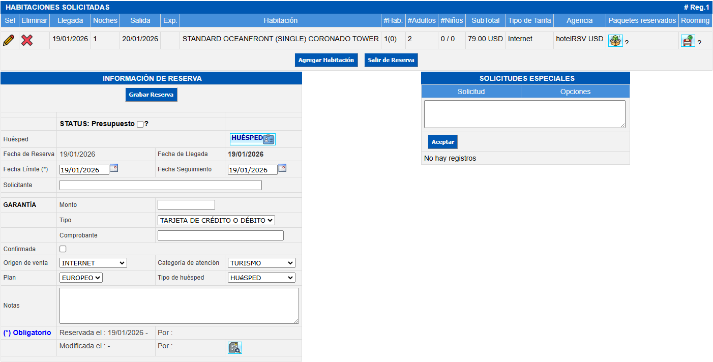The width and height of the screenshot is (713, 362).
Task: Delete room with red X icon
Action: click(x=27, y=40)
